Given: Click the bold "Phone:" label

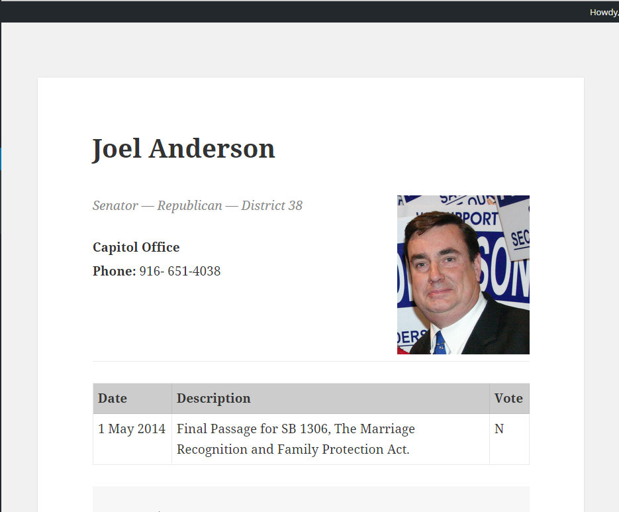Looking at the screenshot, I should 115,271.
